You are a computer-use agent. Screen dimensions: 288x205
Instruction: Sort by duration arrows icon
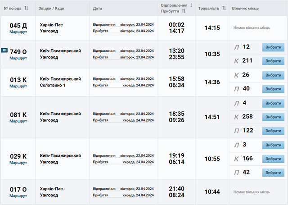pos(224,8)
